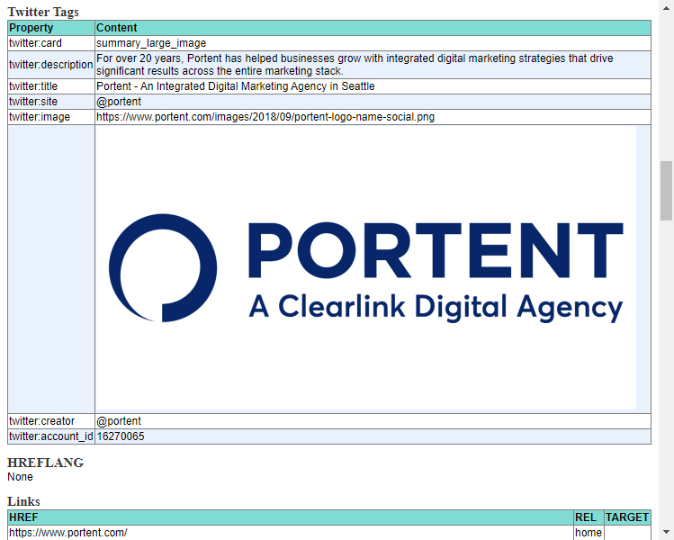Select the portent-logo-name-social.png URL
674x540 pixels.
point(265,117)
